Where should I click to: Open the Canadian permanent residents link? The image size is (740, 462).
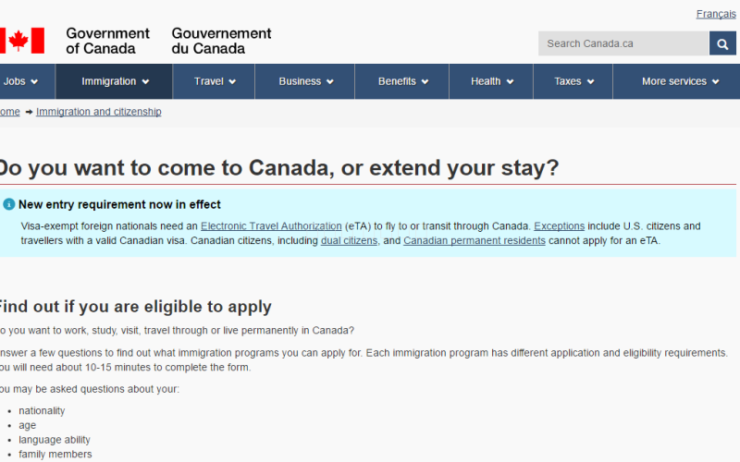tap(474, 241)
